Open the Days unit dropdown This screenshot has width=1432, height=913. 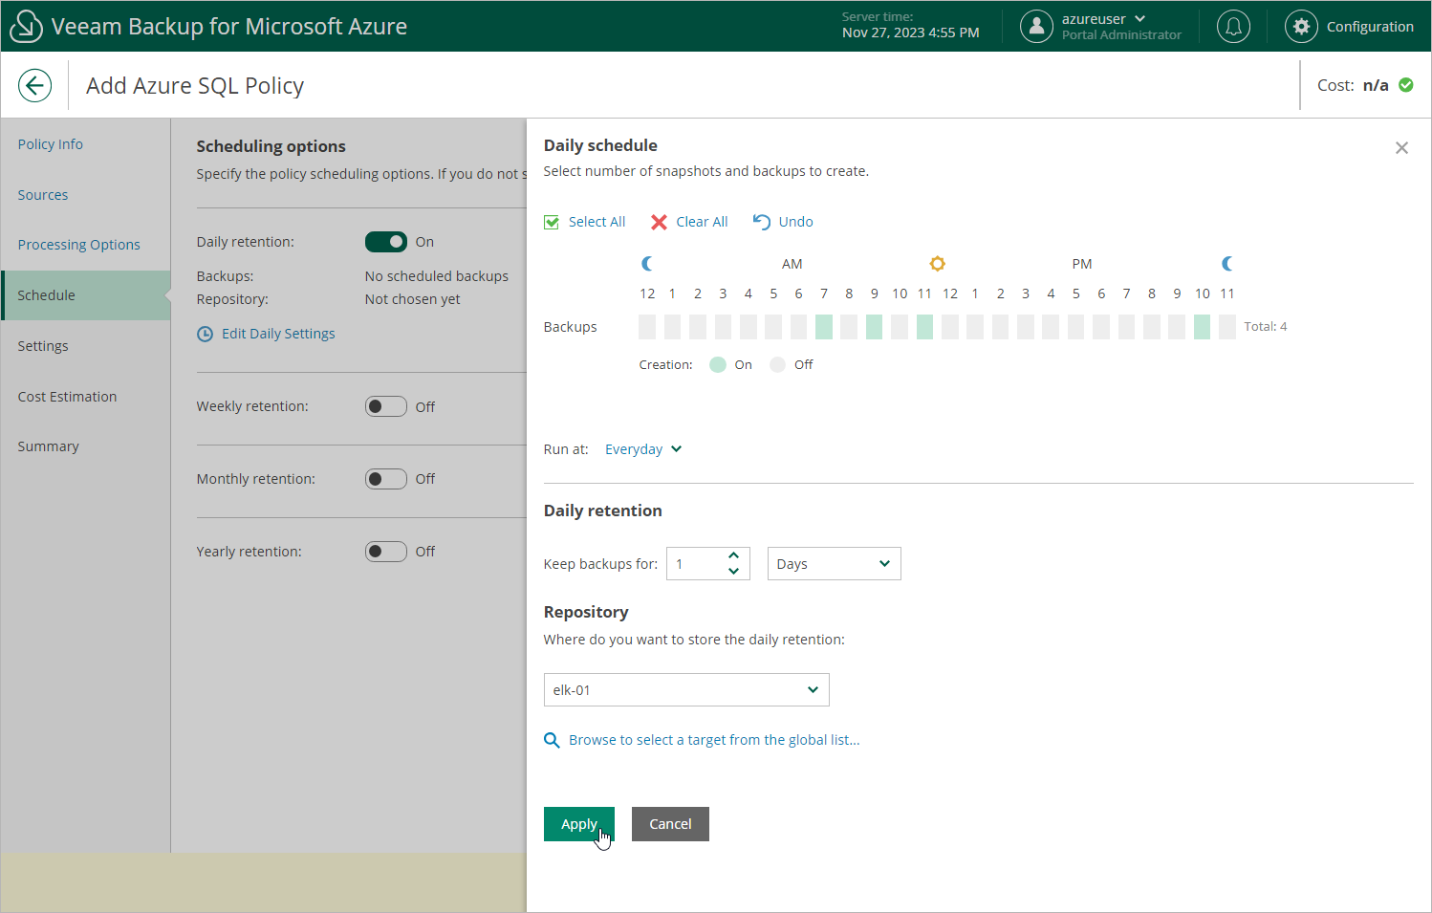click(x=834, y=564)
